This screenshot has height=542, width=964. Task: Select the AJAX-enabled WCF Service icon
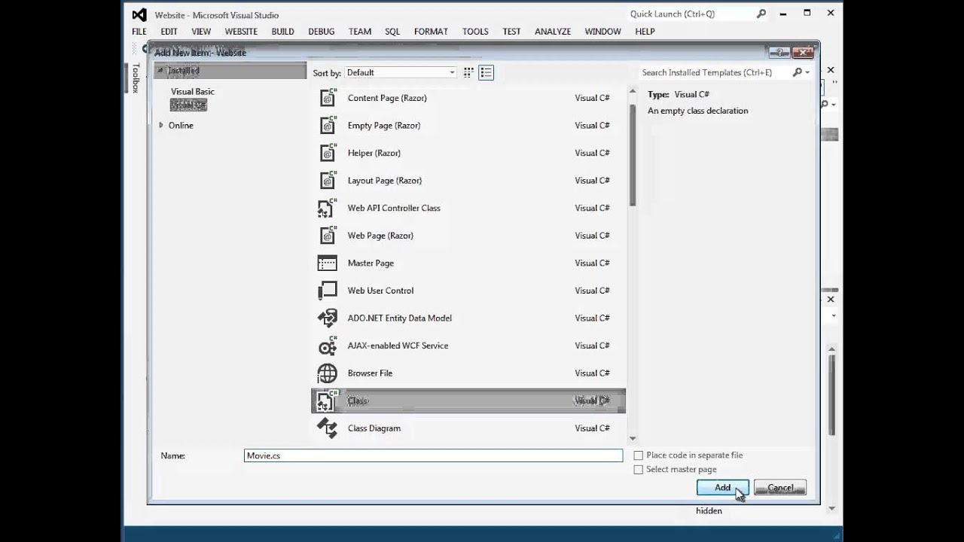pyautogui.click(x=328, y=346)
